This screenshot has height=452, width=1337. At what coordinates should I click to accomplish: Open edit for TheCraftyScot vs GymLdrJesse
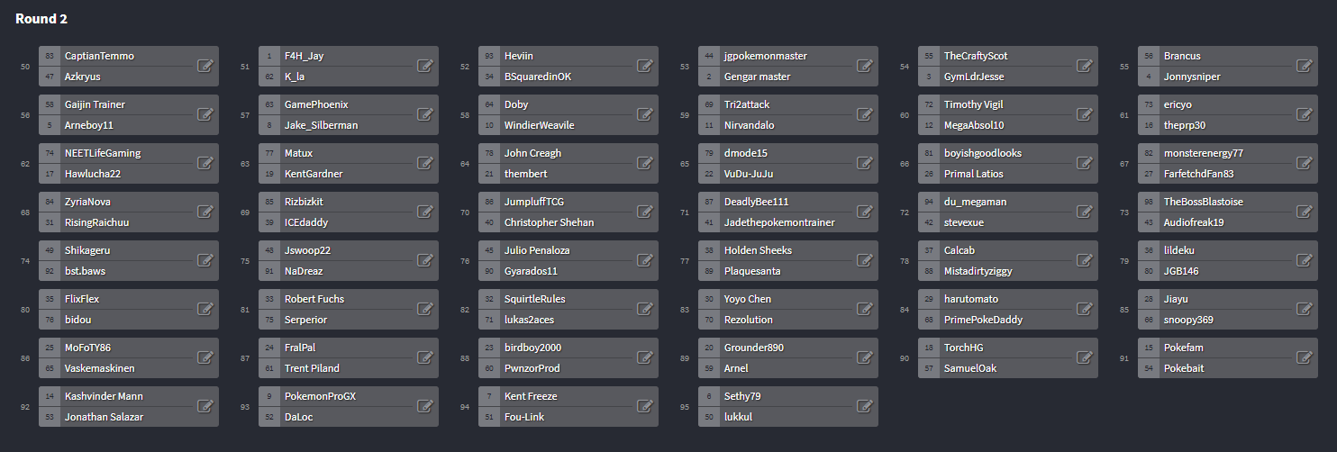click(x=1085, y=66)
